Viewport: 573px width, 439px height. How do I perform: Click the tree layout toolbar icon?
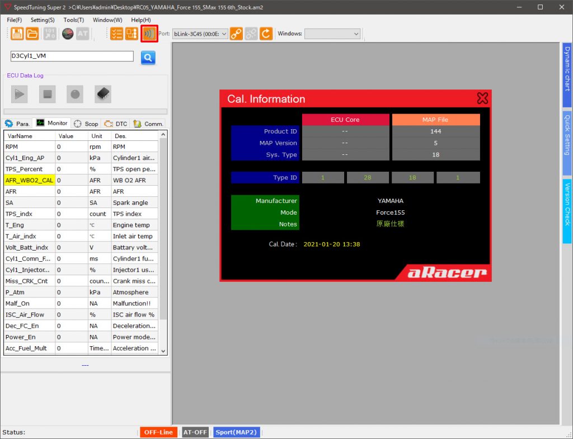[131, 34]
